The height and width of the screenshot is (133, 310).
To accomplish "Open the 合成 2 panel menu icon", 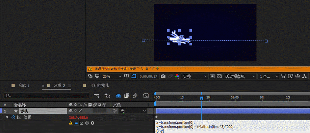I will coord(69,86).
